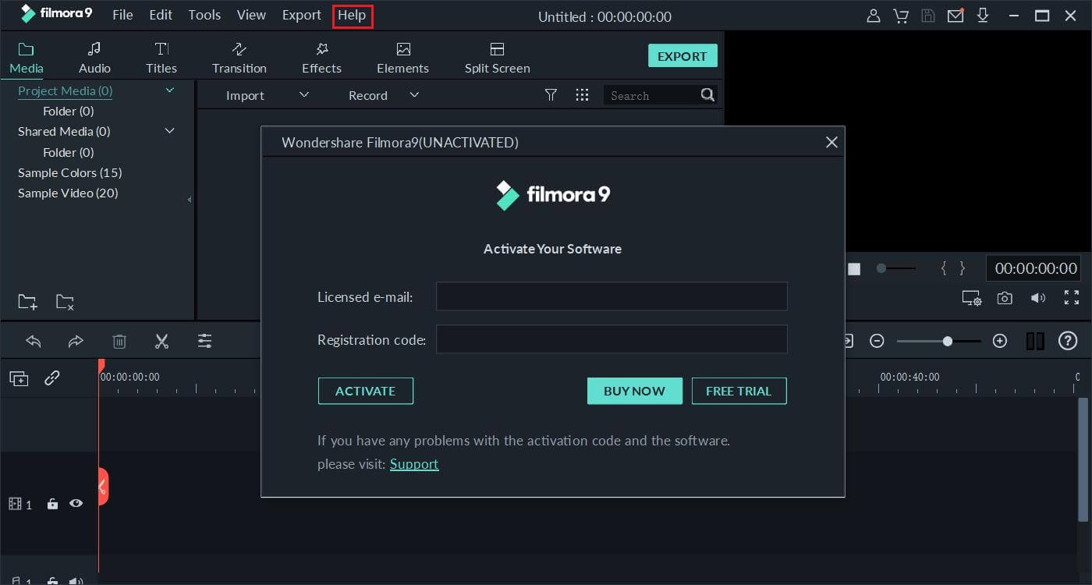The height and width of the screenshot is (585, 1092).
Task: Collapse Project Media with its chevron
Action: coord(170,90)
